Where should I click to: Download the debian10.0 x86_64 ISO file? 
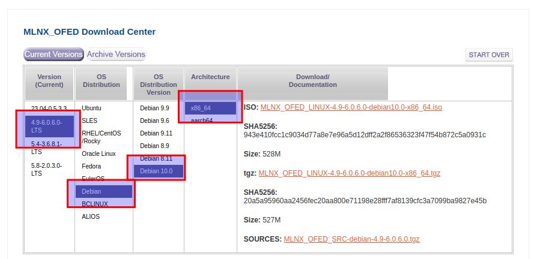coord(351,107)
